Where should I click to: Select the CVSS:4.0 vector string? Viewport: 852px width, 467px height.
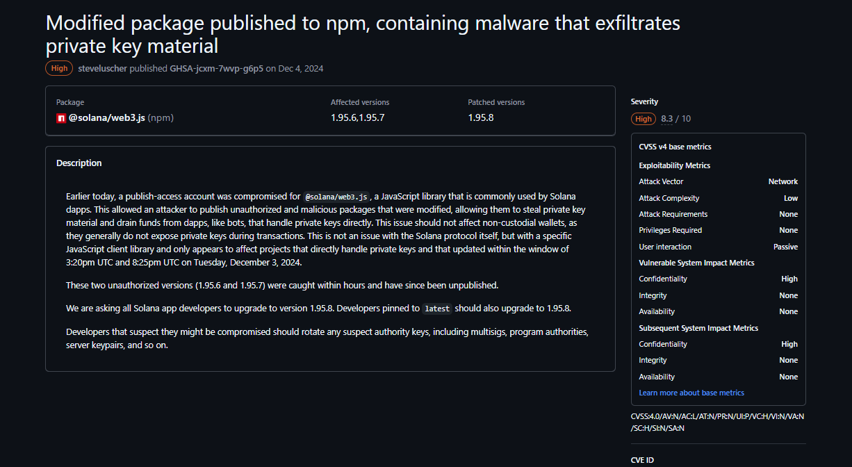pyautogui.click(x=717, y=422)
